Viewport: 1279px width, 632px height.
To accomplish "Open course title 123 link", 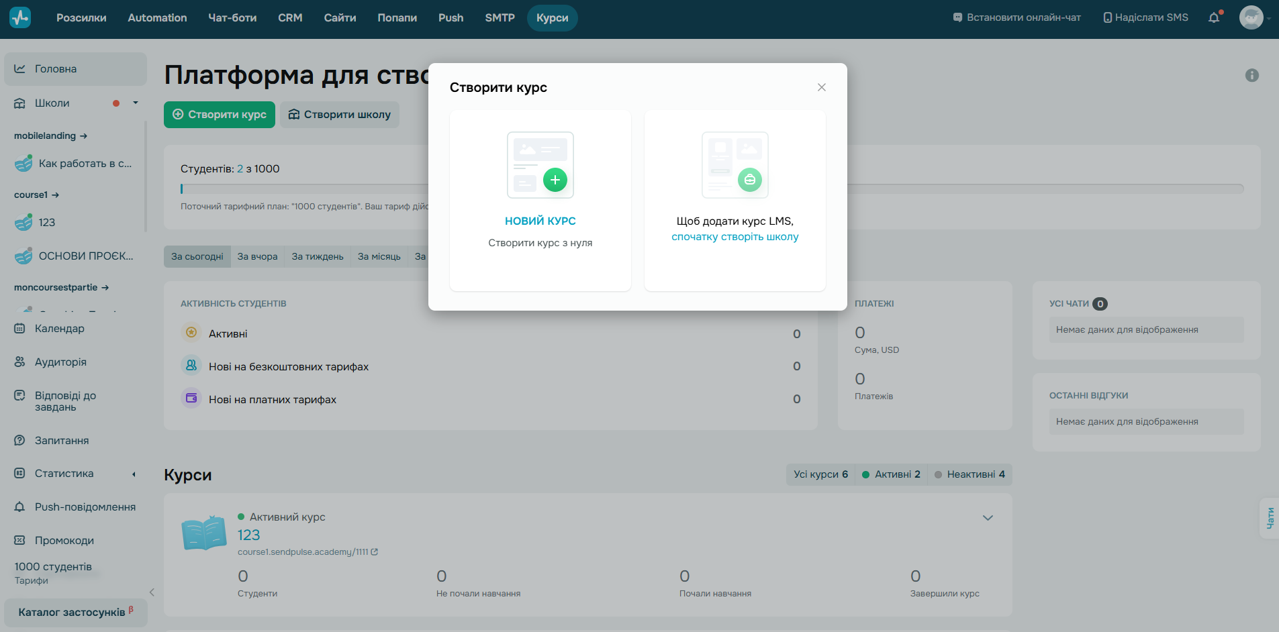I will click(248, 535).
